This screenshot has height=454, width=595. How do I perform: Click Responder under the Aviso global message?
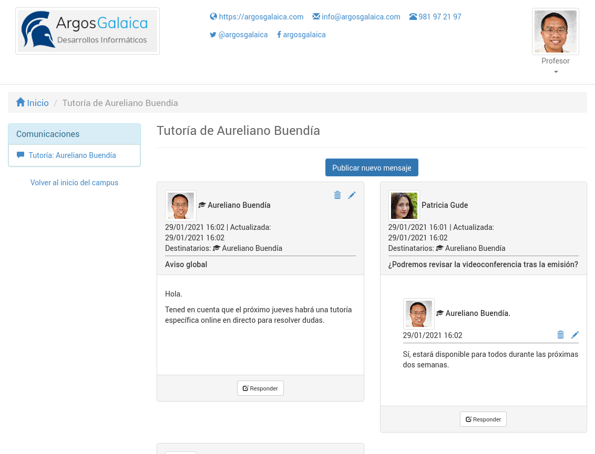pos(260,388)
